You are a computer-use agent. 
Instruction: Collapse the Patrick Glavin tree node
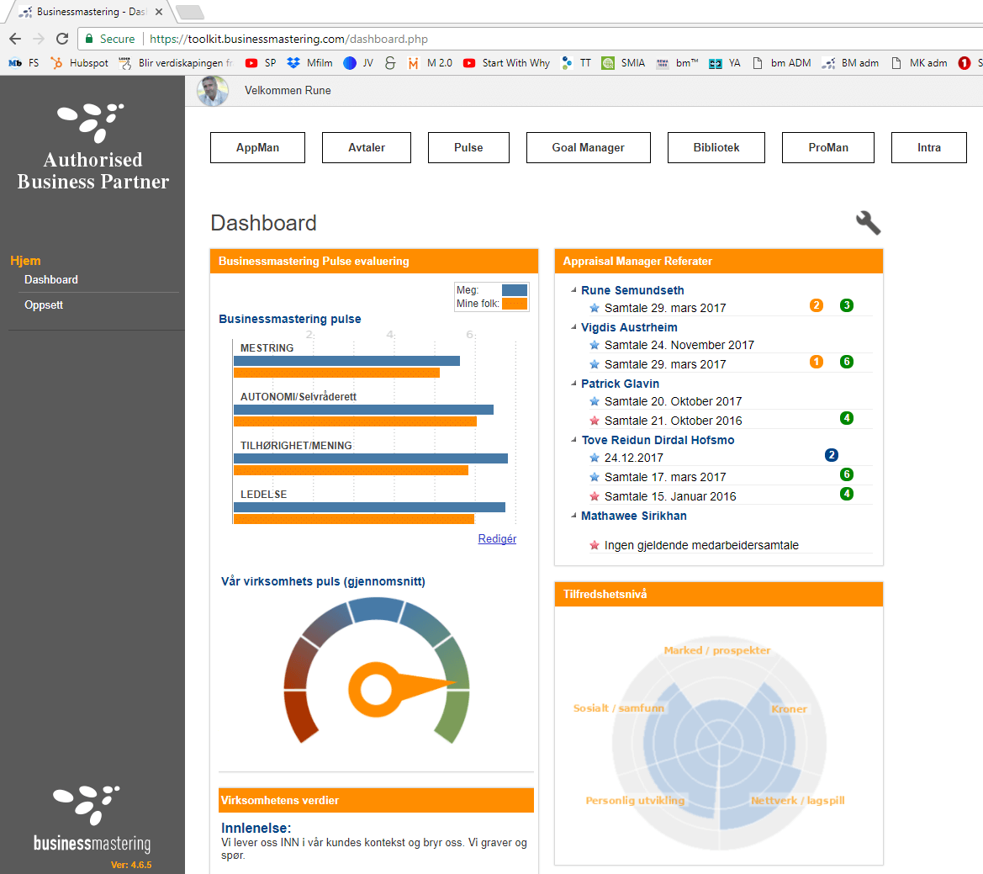(x=573, y=383)
